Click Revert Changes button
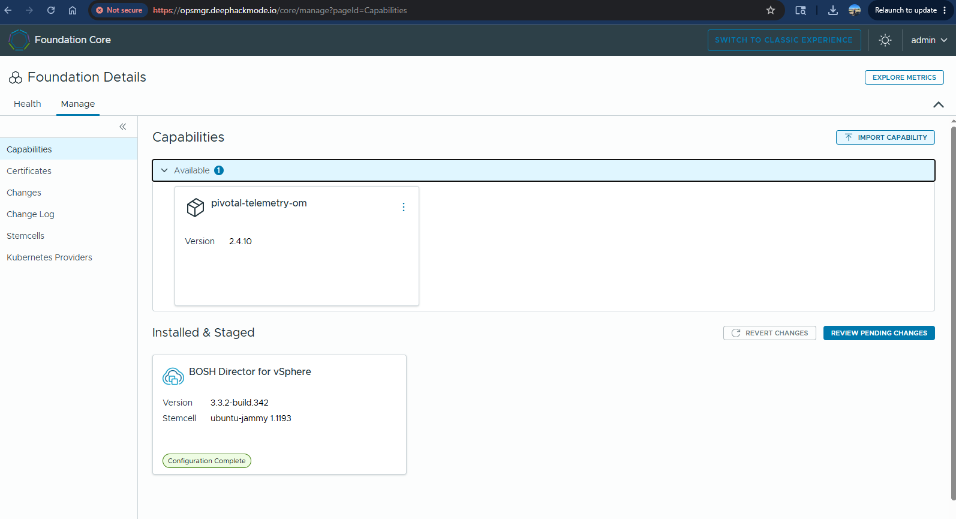Viewport: 956px width, 519px height. 769,333
